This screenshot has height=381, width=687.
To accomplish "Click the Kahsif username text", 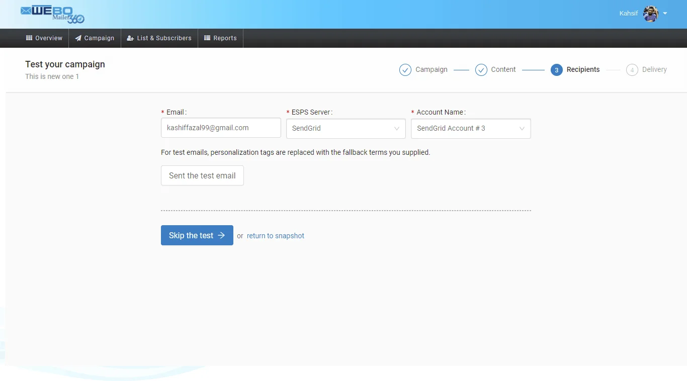I will [x=629, y=14].
